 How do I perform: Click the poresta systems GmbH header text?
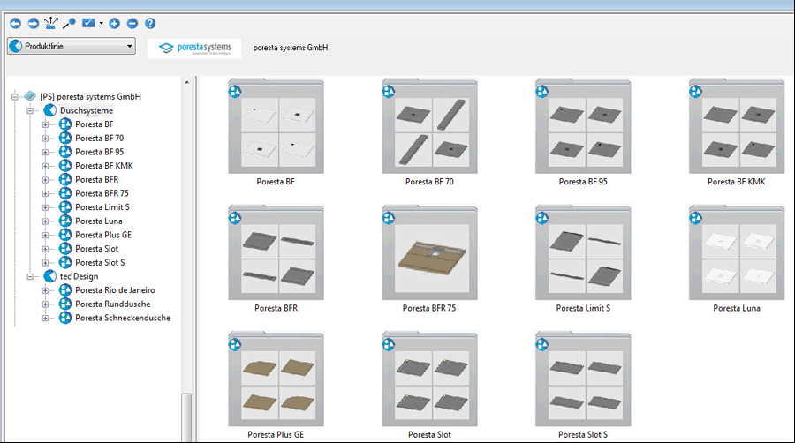(291, 48)
